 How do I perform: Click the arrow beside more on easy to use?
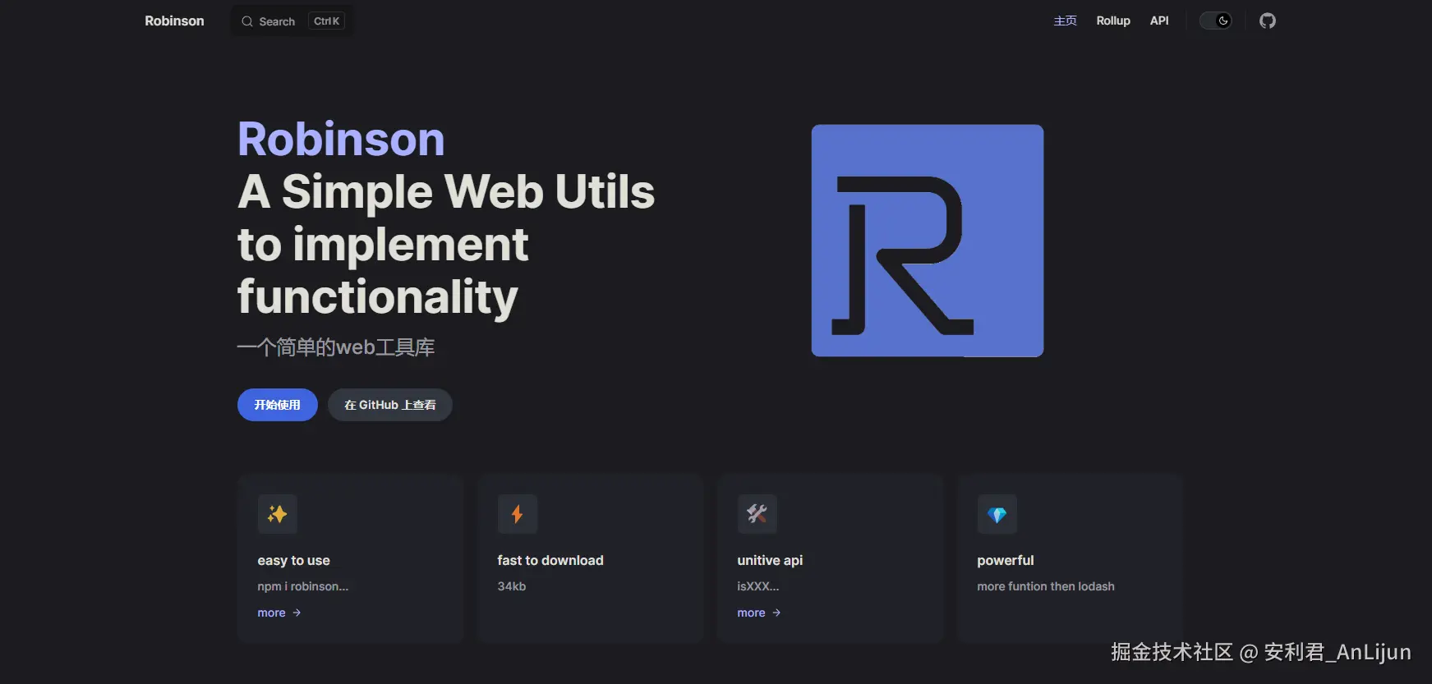[x=297, y=613]
